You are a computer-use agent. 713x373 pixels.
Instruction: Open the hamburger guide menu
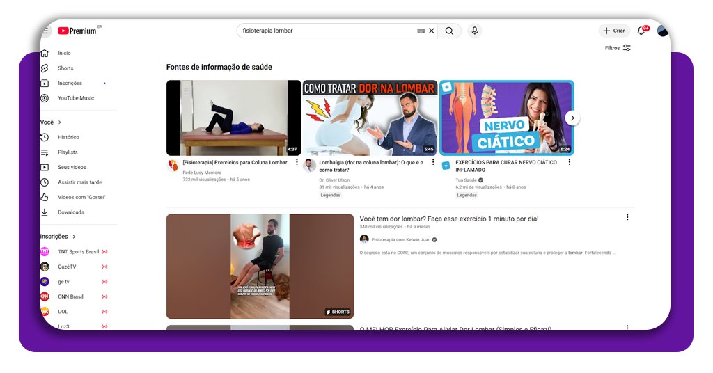coord(45,31)
